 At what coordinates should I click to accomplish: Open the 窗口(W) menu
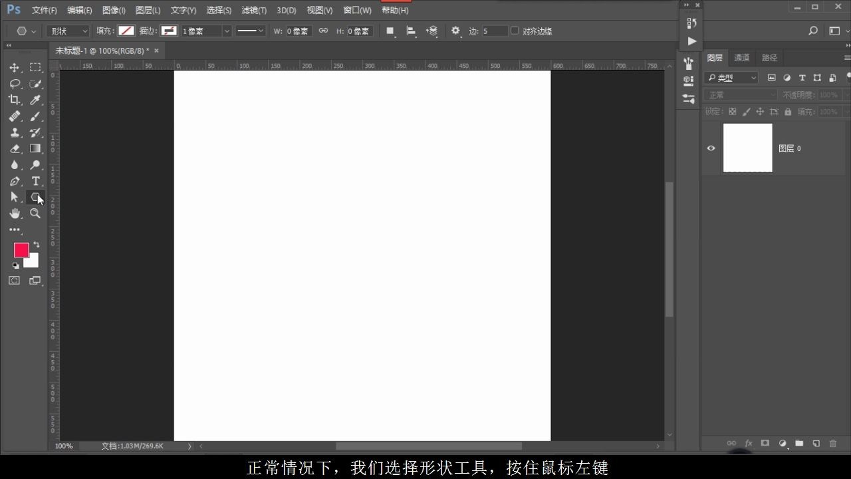357,10
